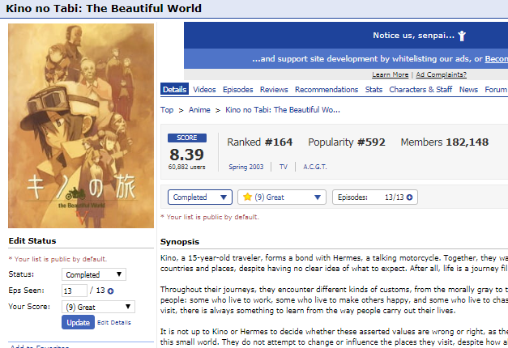Open the sidebar Status dropdown
This screenshot has width=508, height=348.
pyautogui.click(x=94, y=275)
